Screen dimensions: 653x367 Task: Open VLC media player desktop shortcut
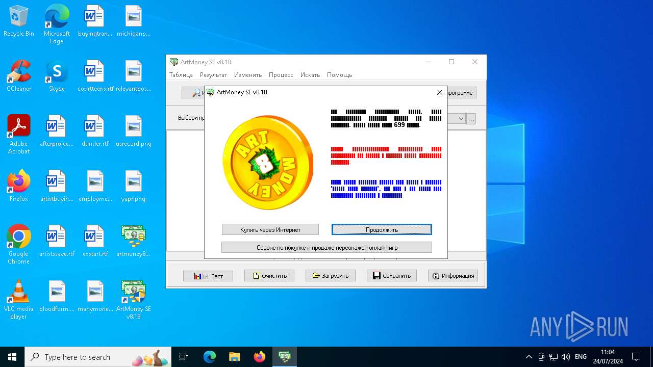click(x=19, y=300)
